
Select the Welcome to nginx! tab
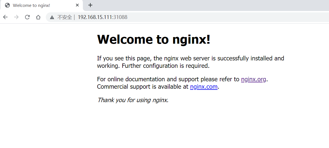point(41,5)
